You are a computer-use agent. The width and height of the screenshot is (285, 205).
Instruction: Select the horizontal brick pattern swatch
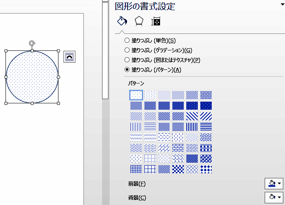pyautogui.click(x=178, y=148)
